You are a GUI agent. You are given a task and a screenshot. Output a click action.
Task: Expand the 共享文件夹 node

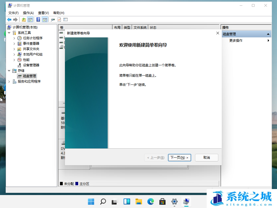point(14,49)
